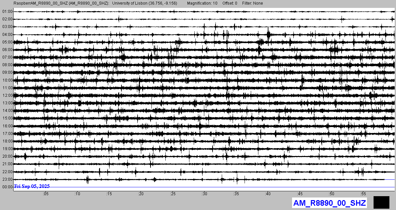
Task: Click the blue AM_R8890_00_SHZ station label
Action: (x=329, y=203)
